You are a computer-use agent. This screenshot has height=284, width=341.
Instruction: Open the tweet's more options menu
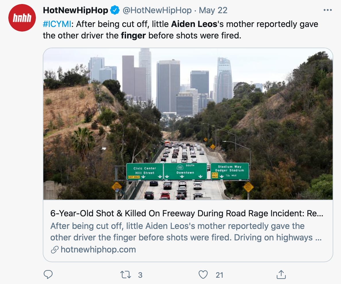327,10
